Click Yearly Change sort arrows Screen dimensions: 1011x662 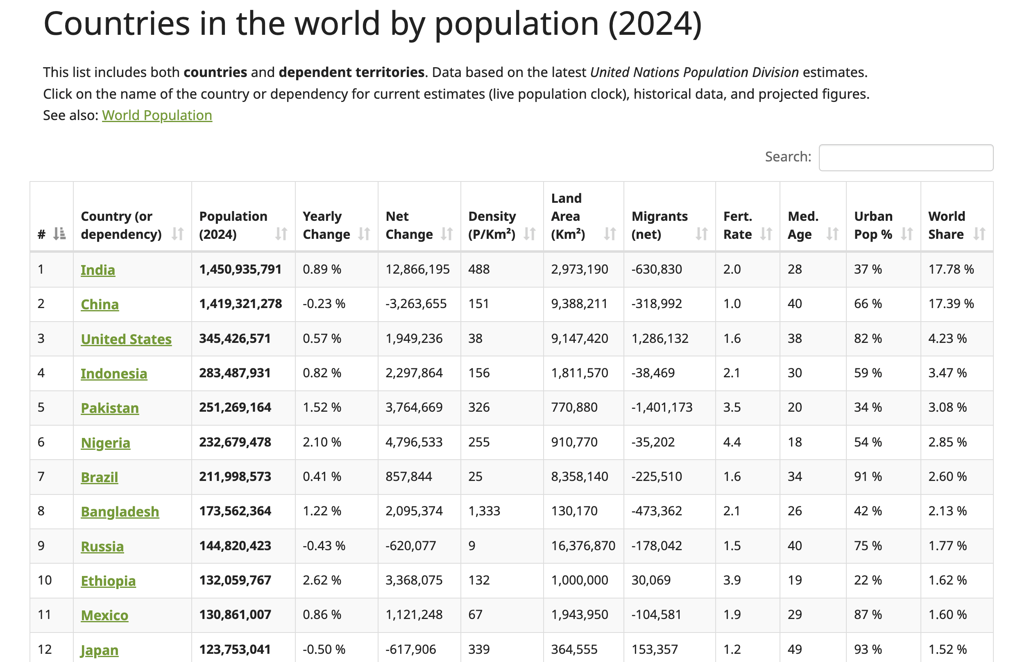click(364, 234)
